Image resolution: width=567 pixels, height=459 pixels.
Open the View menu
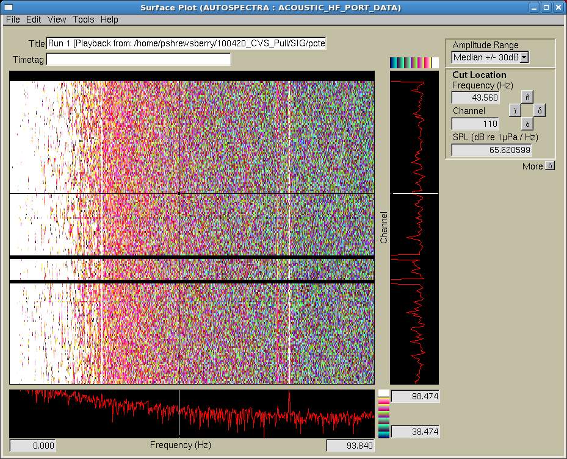[x=57, y=20]
